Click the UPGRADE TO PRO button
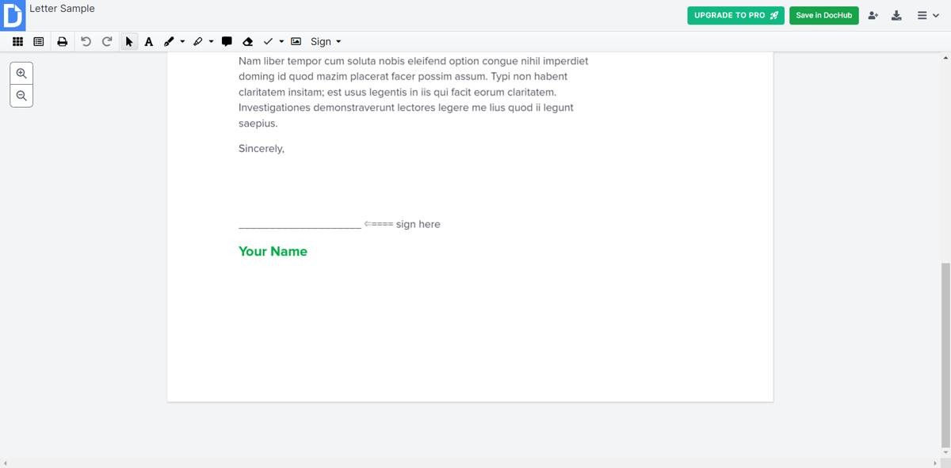The width and height of the screenshot is (951, 468). click(735, 15)
